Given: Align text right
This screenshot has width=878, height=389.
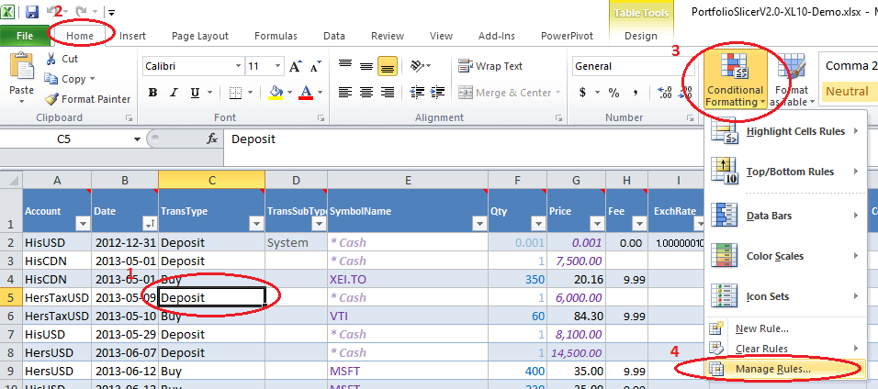Looking at the screenshot, I should coord(387,93).
